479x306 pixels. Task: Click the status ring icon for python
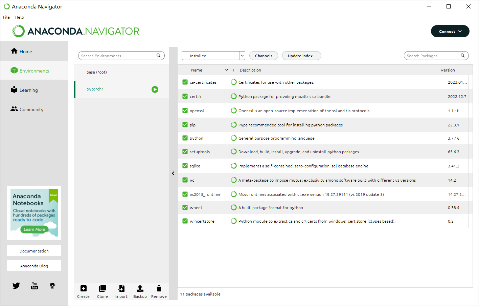234,138
